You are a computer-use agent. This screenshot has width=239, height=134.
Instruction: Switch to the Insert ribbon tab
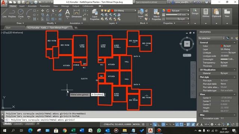22,6
